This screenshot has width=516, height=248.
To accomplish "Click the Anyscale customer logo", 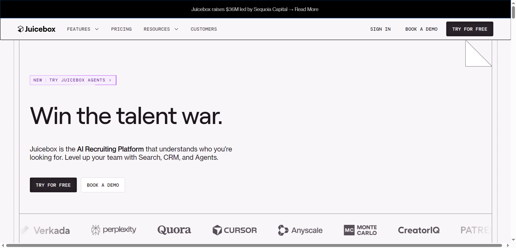I will pyautogui.click(x=300, y=230).
